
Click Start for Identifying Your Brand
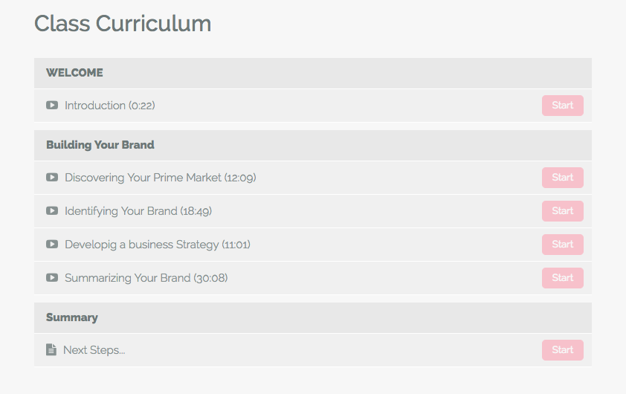coord(563,211)
